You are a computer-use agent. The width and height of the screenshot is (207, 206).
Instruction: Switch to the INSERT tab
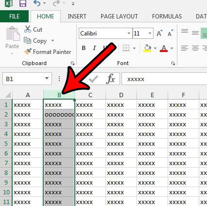[x=77, y=17]
